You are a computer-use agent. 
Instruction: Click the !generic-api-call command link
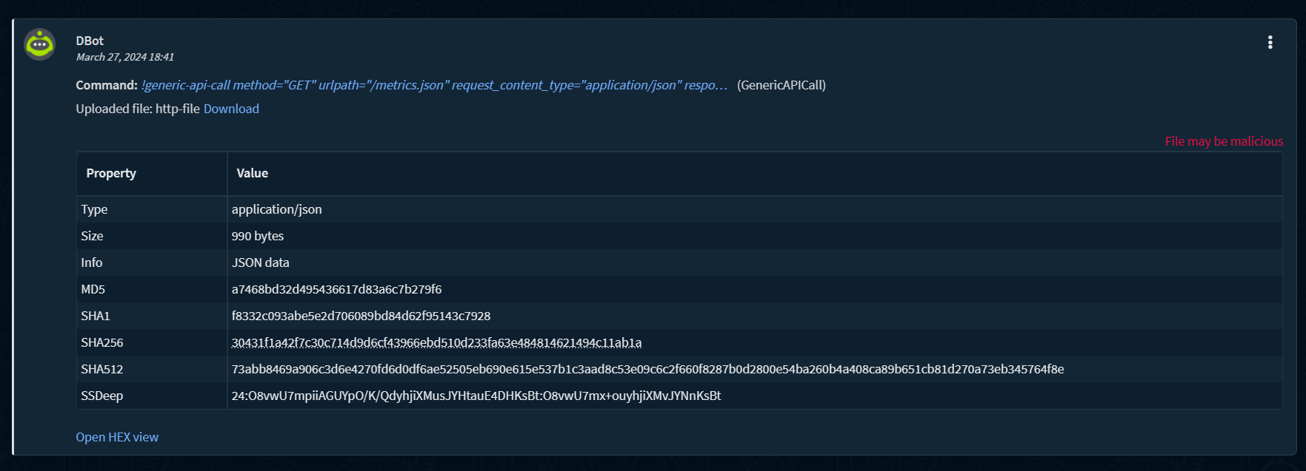[x=434, y=85]
